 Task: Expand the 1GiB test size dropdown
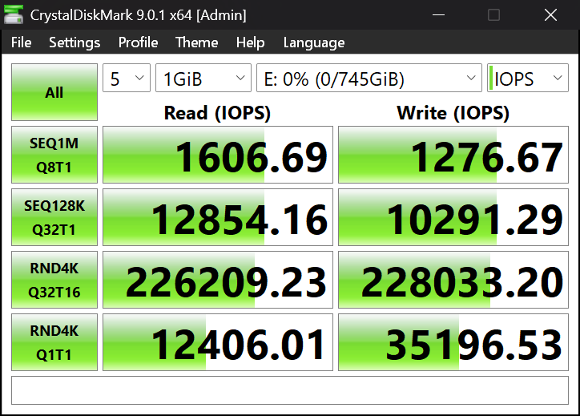point(203,78)
